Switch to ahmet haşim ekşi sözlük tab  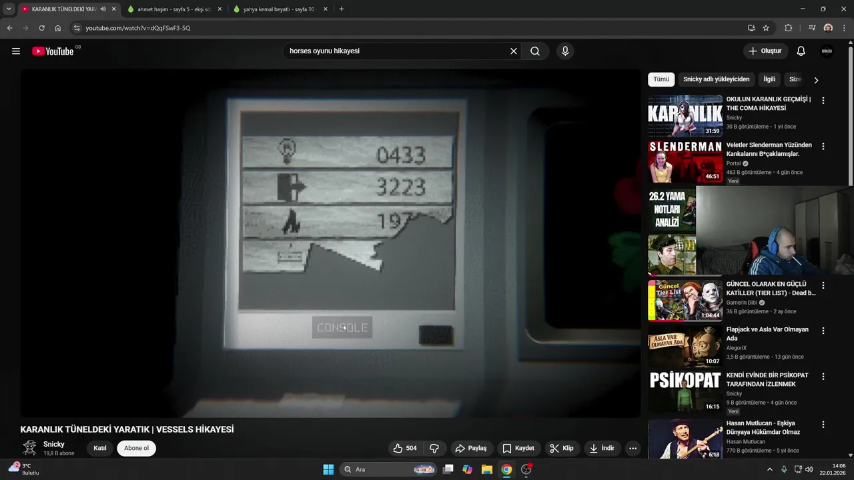173,9
